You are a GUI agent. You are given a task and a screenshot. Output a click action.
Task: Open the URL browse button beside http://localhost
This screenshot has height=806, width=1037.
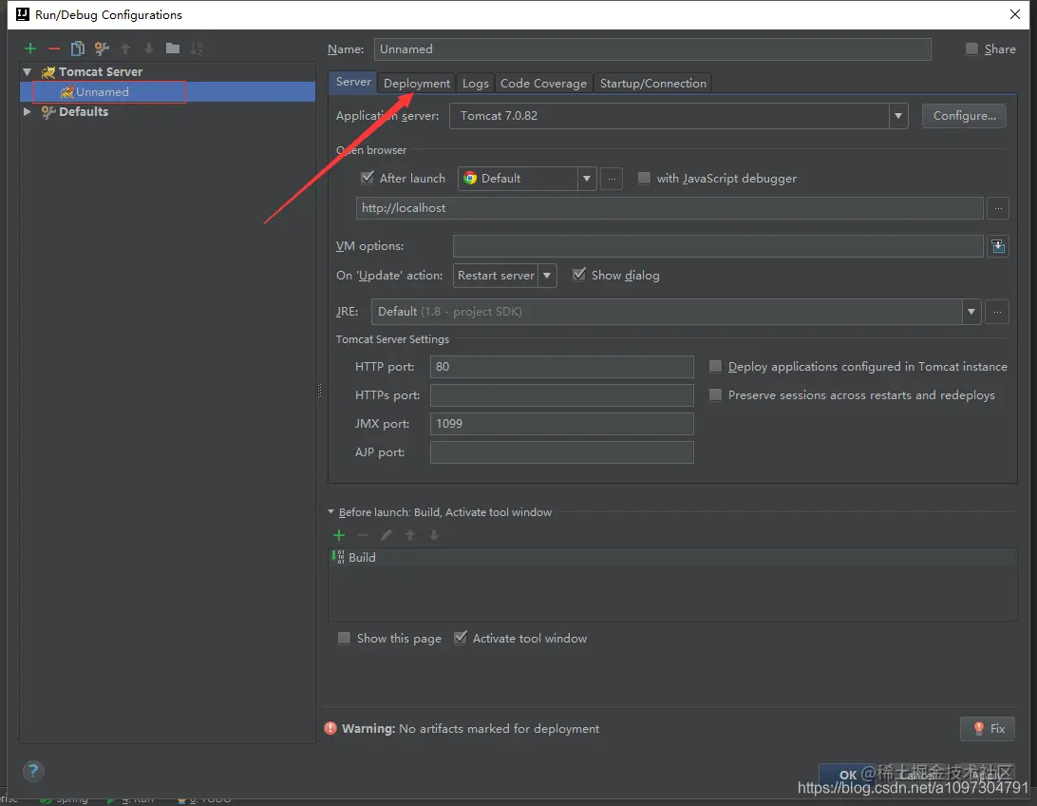[x=998, y=208]
